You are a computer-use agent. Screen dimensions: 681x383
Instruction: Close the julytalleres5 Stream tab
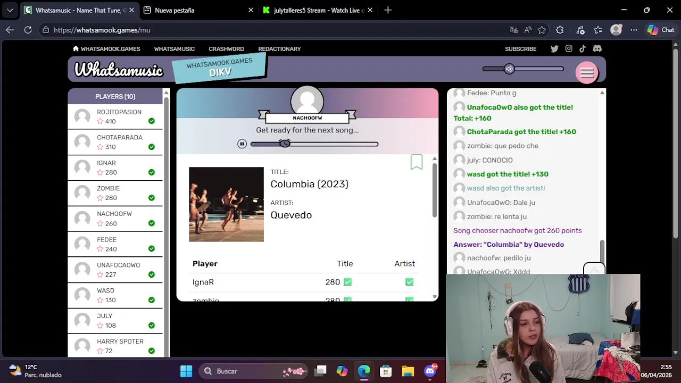pyautogui.click(x=370, y=10)
